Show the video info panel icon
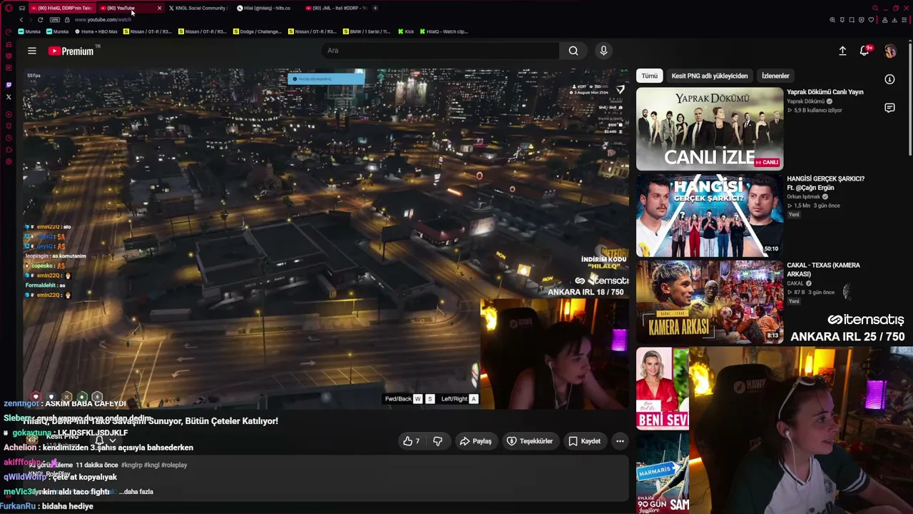 (x=889, y=79)
